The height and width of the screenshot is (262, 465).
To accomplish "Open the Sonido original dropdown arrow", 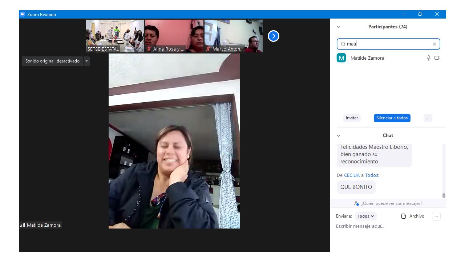I will tap(86, 61).
